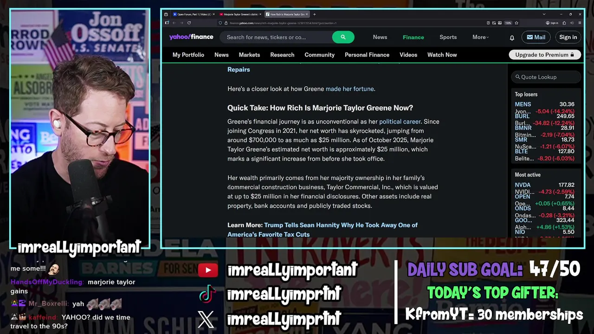Bookmark the page with star icon

click(x=517, y=23)
